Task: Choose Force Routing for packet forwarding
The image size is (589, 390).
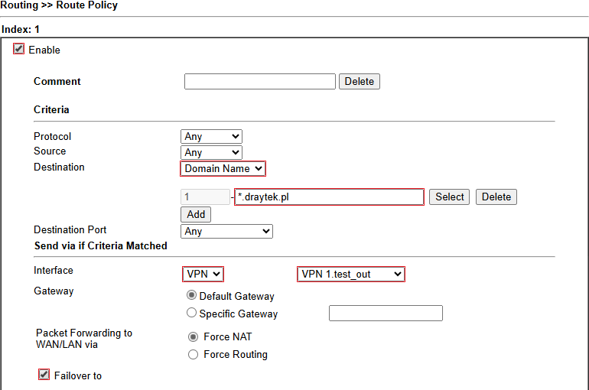Action: point(193,354)
